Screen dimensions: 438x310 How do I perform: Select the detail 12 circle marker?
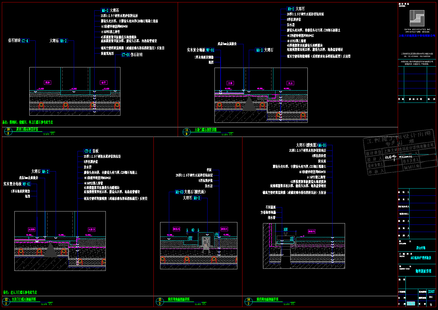click(6, 301)
